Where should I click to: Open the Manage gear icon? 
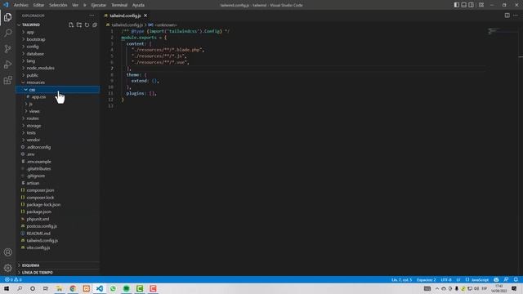7,268
